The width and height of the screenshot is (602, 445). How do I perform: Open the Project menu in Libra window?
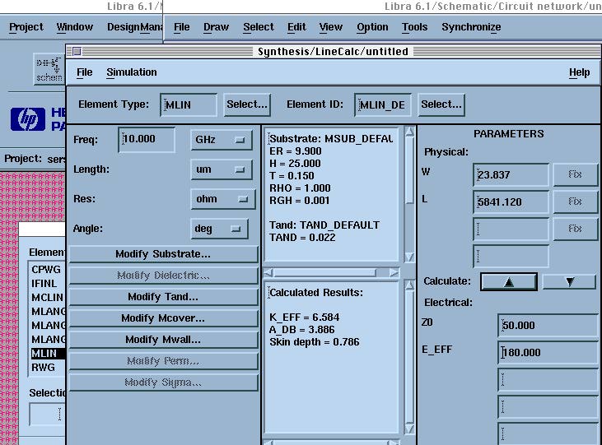tap(26, 27)
